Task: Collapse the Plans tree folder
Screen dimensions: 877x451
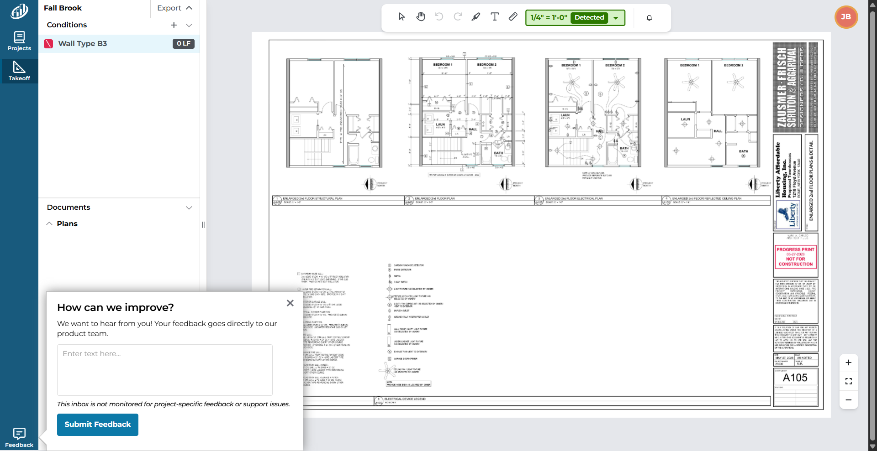Action: [x=49, y=224]
